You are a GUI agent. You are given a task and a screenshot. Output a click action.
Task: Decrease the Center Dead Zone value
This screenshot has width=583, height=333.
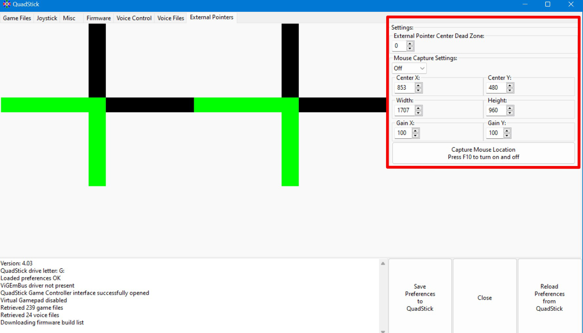[x=410, y=49]
